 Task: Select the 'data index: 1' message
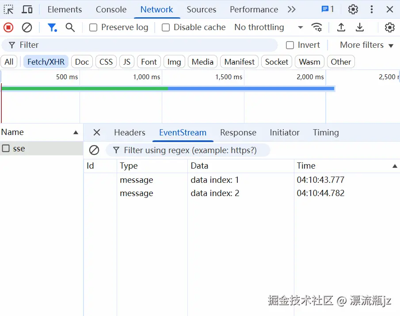click(214, 180)
